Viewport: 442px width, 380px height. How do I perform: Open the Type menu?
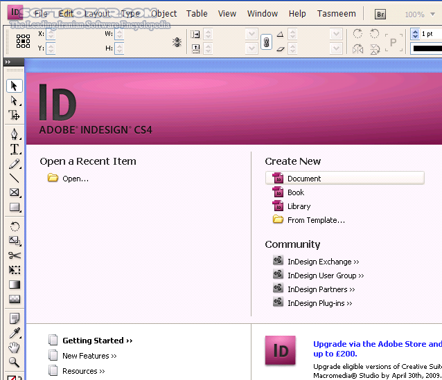(130, 14)
